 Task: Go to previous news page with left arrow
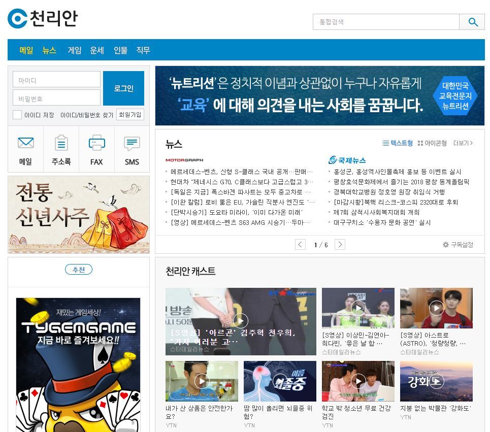tap(300, 244)
